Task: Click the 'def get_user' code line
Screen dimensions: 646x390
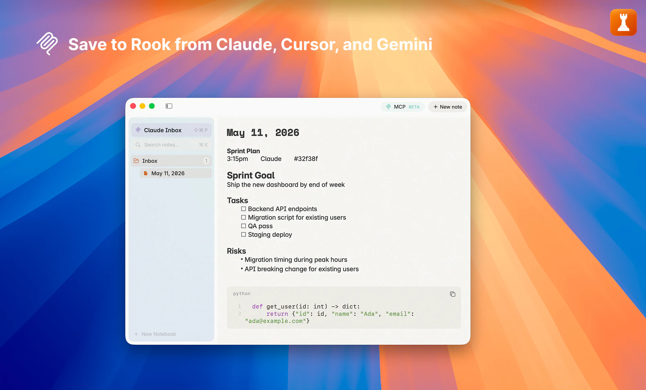Action: [306, 306]
